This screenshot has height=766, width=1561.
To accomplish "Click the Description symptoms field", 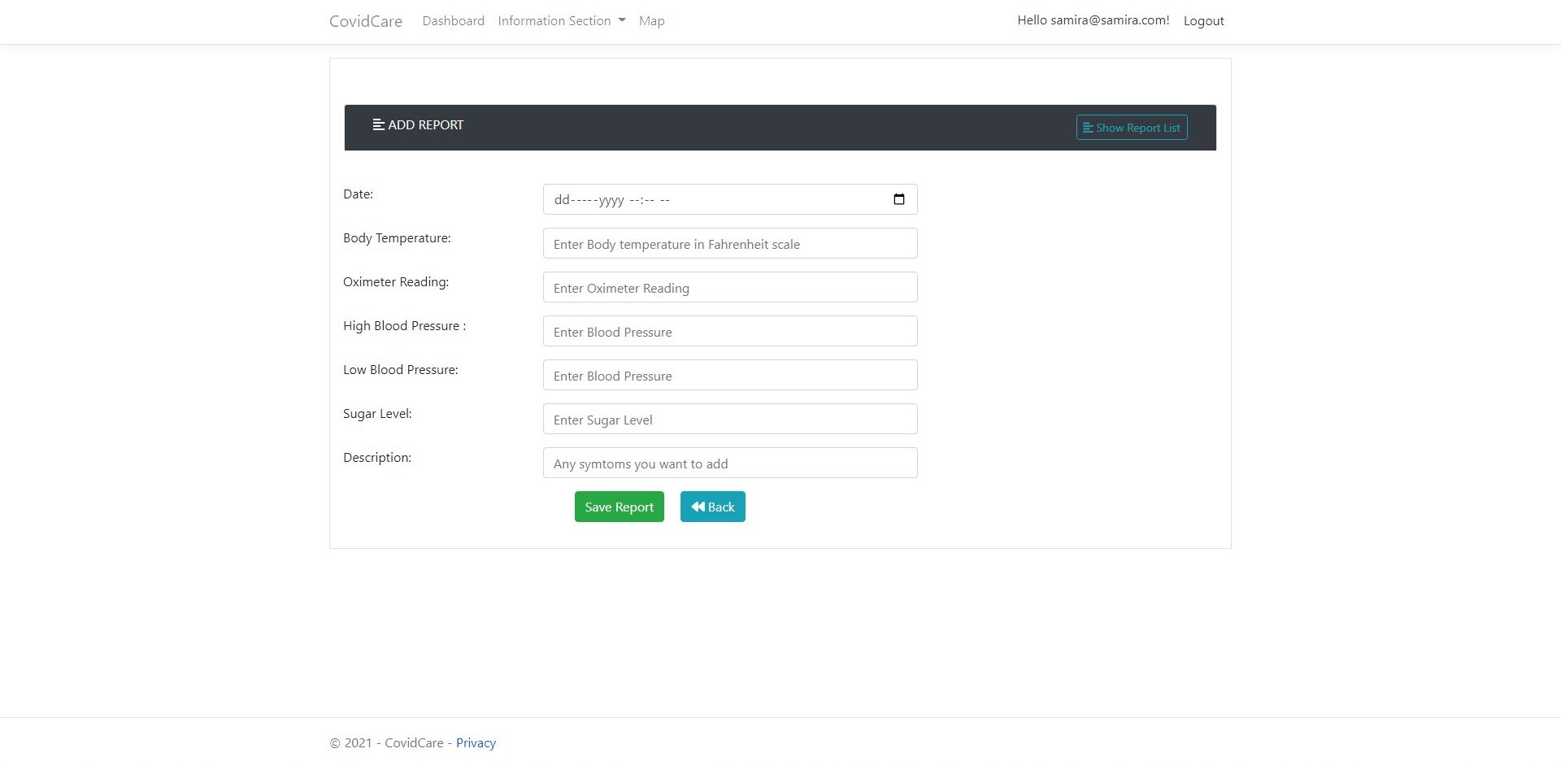I will 730,463.
